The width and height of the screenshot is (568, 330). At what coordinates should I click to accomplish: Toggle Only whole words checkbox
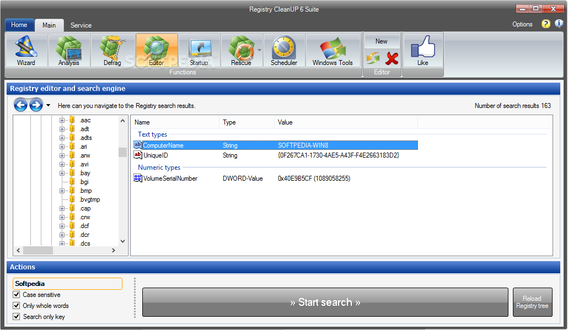17,305
